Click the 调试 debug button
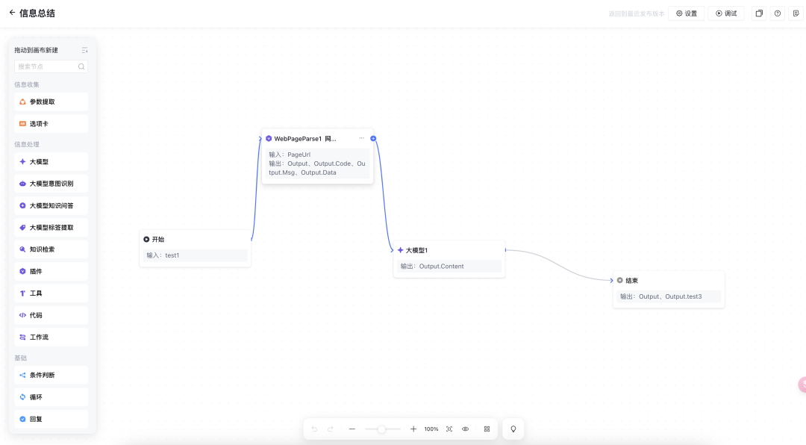The width and height of the screenshot is (806, 445). [x=725, y=13]
